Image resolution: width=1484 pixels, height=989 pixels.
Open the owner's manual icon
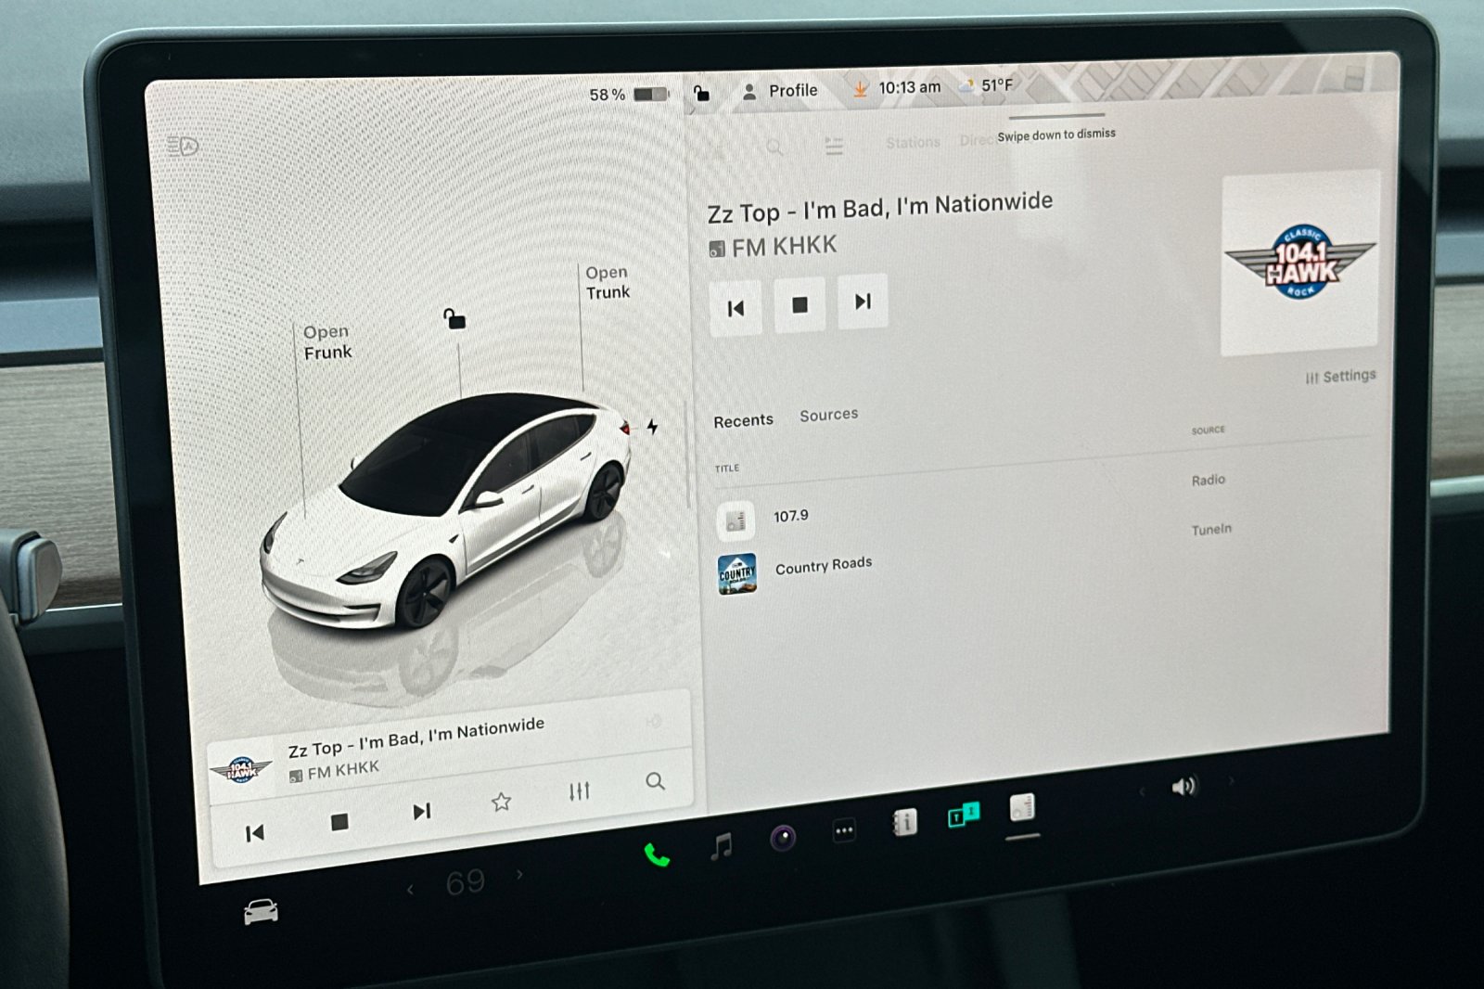[903, 822]
